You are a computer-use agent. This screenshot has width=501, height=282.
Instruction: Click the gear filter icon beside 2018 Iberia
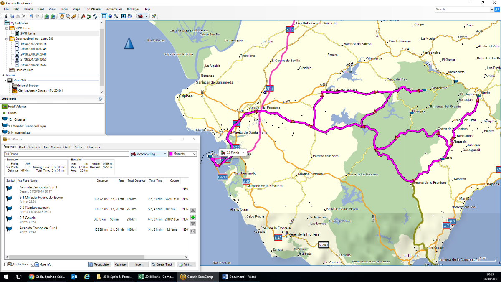pyautogui.click(x=100, y=99)
